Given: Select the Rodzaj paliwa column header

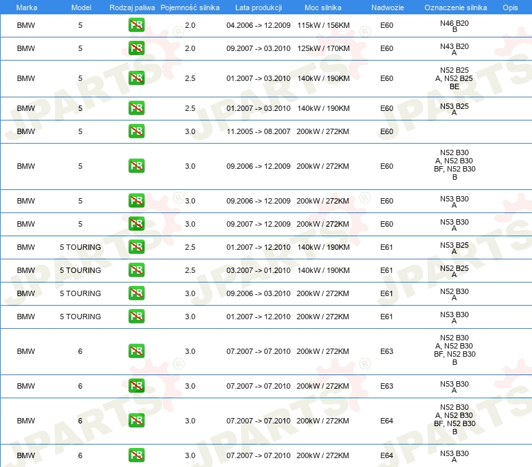Looking at the screenshot, I should pos(132,7).
